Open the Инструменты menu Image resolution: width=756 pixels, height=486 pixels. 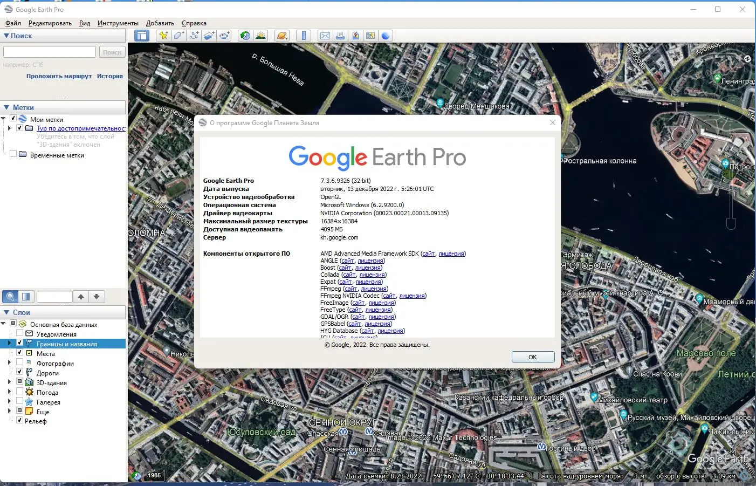118,23
